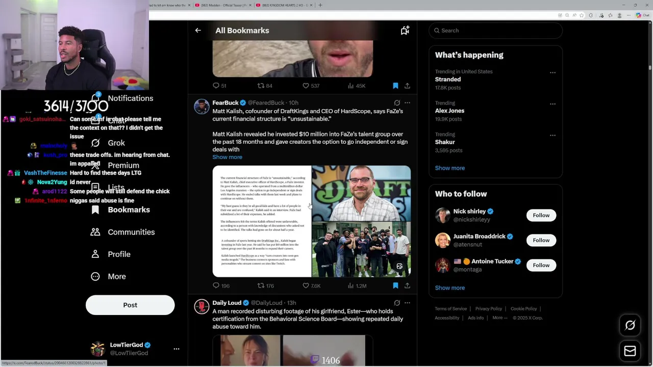Show more under What's happening
The width and height of the screenshot is (653, 367).
tap(449, 168)
